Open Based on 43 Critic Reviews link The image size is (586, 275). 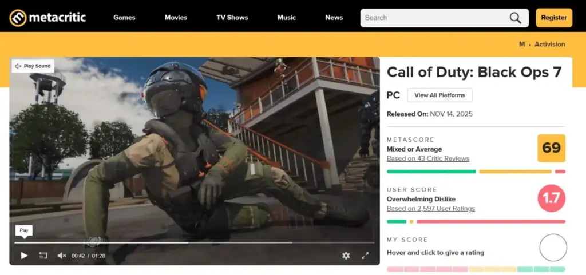click(x=428, y=158)
